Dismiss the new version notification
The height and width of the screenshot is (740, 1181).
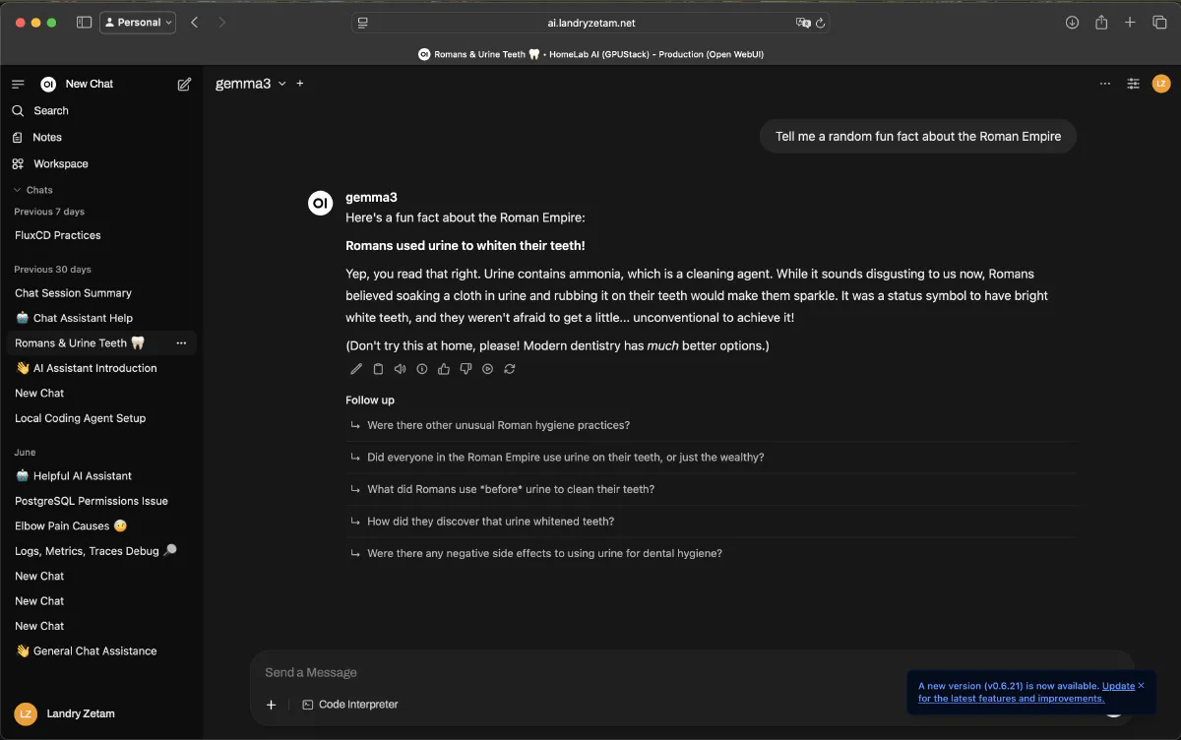tap(1142, 685)
